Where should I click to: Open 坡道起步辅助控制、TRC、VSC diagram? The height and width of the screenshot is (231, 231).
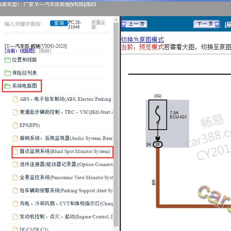[x=67, y=112]
